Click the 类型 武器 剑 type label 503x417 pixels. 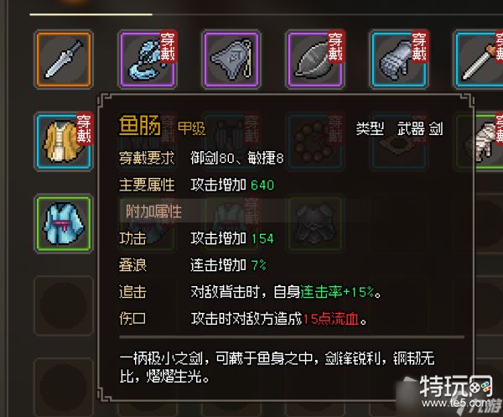399,129
